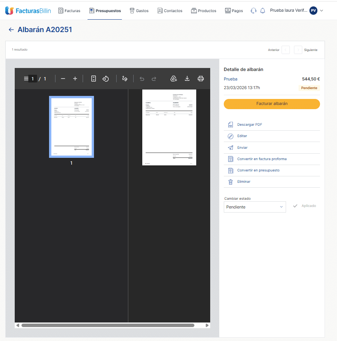Click Convertir en factura proforma
Screen dimensions: 337x341
(262, 159)
